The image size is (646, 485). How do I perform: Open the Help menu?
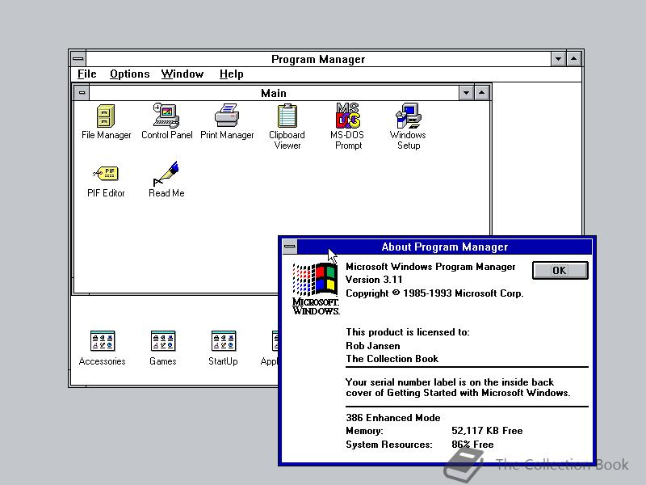(231, 74)
